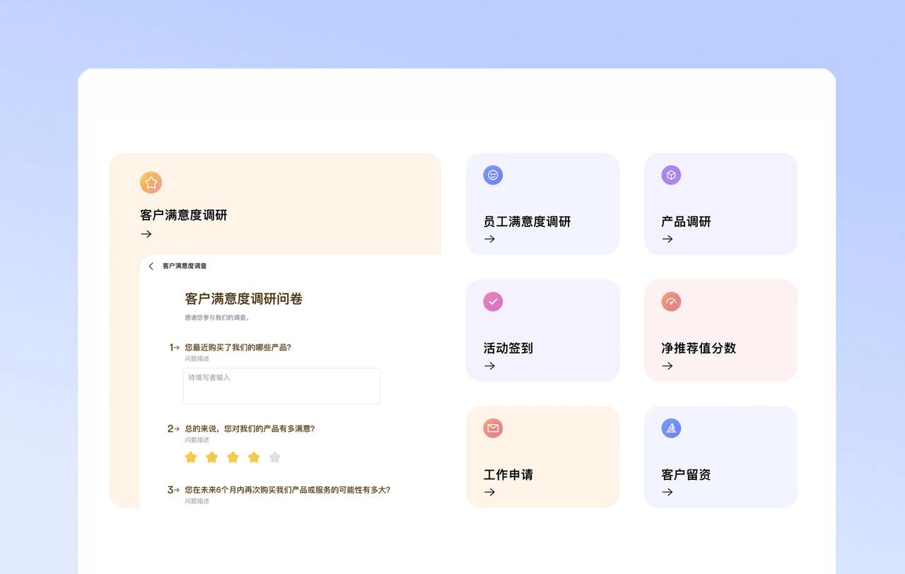Click the arrow under 产品调研
Image resolution: width=905 pixels, height=574 pixels.
[x=667, y=239]
